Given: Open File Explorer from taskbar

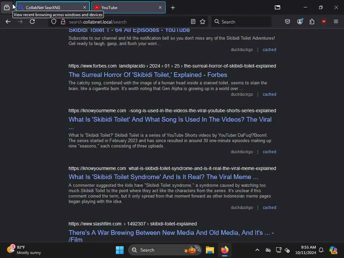Looking at the screenshot, I should click(210, 250).
